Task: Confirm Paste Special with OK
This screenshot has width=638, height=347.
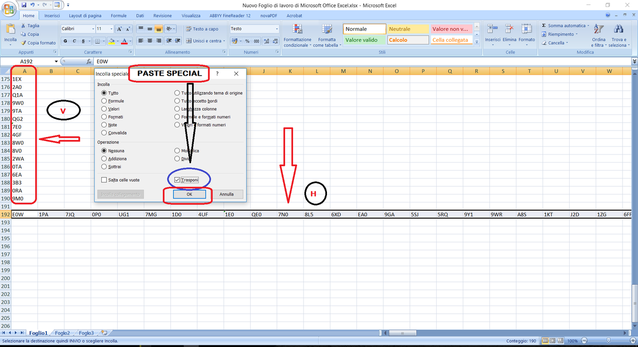Action: [189, 194]
